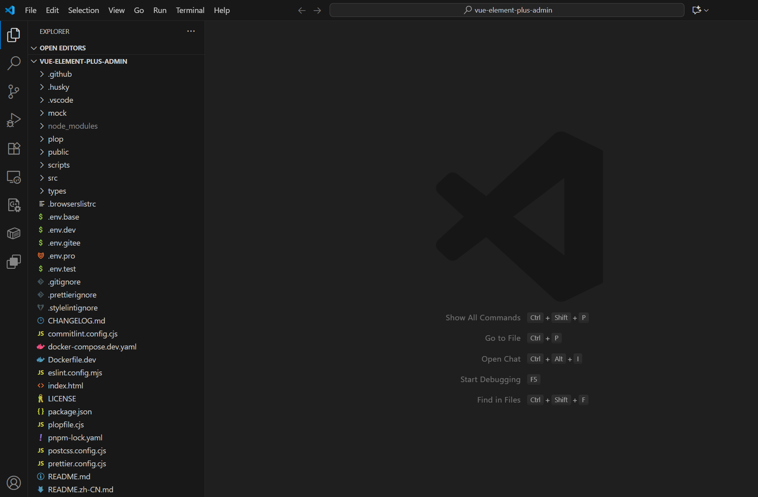Viewport: 758px width, 497px height.
Task: Expand the .github folder
Action: [116, 74]
